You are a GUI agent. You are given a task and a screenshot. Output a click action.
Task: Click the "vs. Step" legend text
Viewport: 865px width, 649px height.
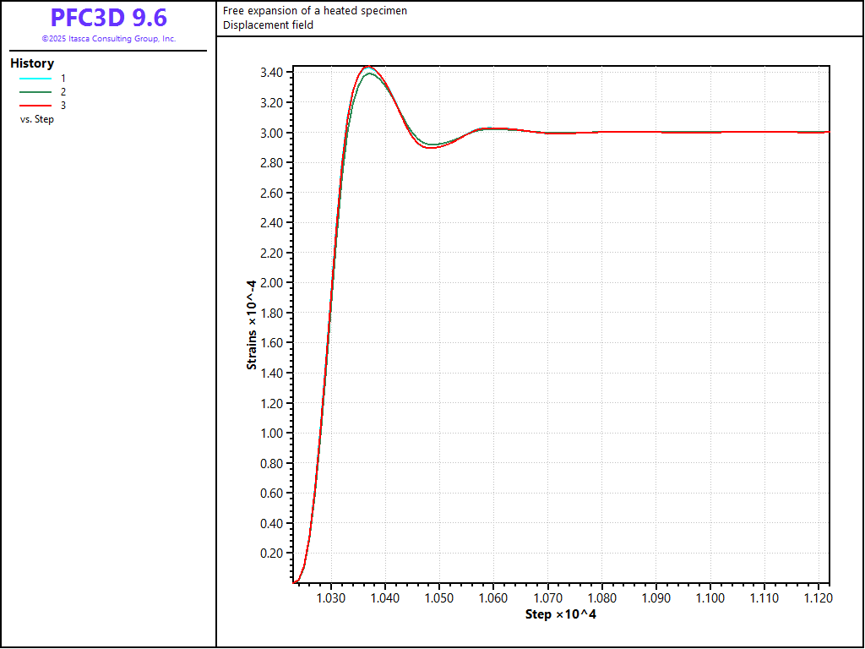[37, 119]
